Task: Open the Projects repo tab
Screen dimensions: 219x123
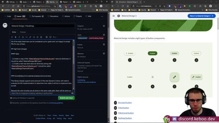Action: point(78,16)
